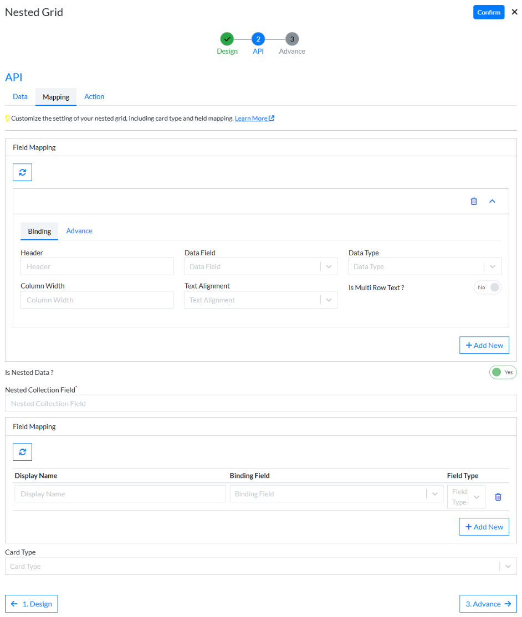Click the refresh icon in the top Field Mapping section
Viewport: 522px width, 617px height.
point(22,172)
